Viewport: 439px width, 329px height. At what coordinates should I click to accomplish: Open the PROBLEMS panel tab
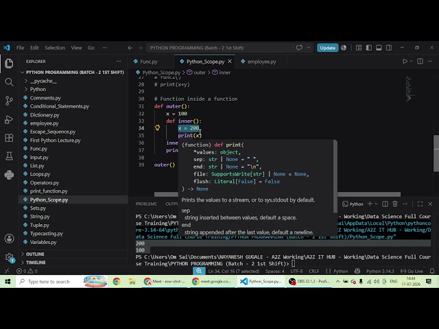pyautogui.click(x=146, y=204)
